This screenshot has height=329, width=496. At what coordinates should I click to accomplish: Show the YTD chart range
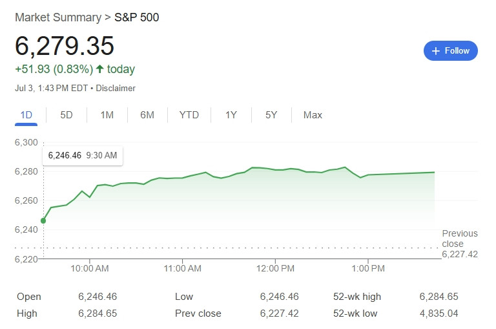(189, 115)
